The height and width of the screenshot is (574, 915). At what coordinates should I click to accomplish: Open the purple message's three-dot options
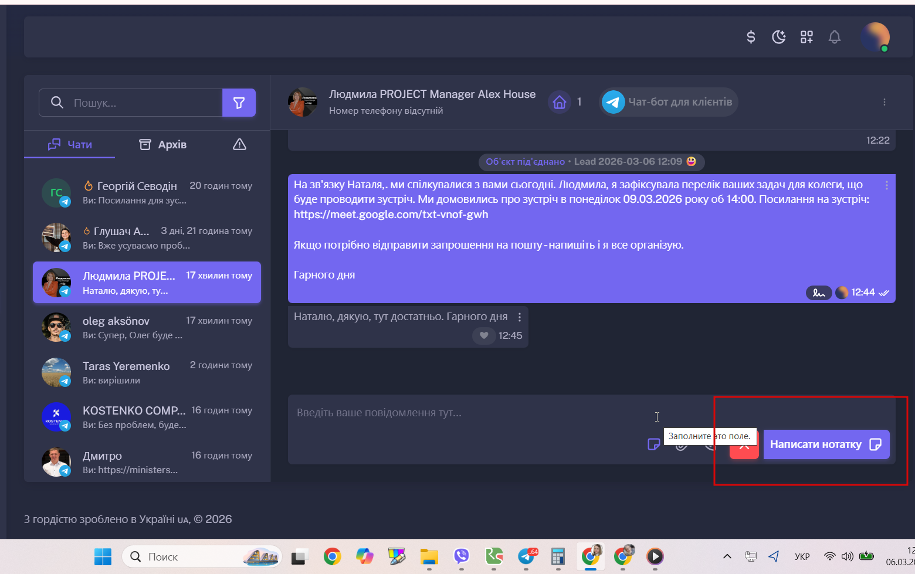coord(886,185)
